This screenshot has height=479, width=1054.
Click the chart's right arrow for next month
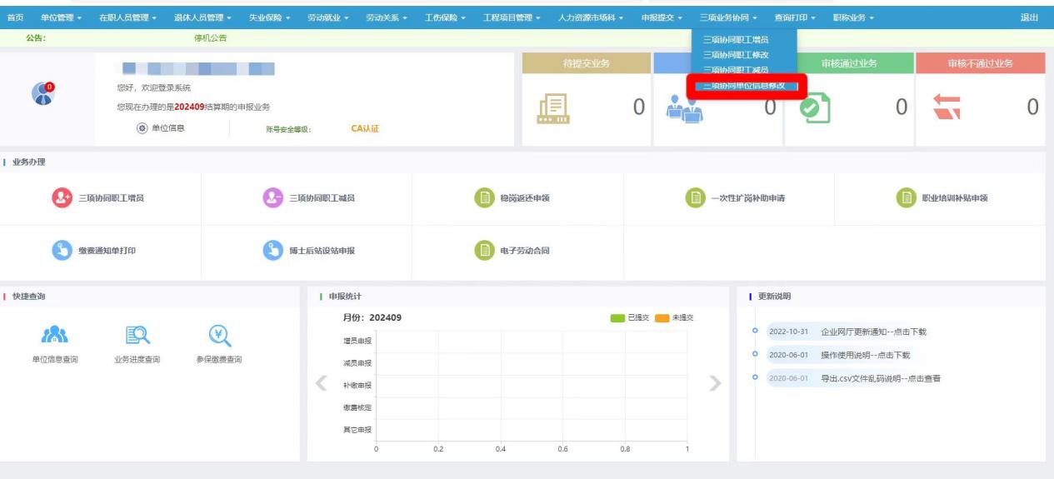[x=714, y=384]
